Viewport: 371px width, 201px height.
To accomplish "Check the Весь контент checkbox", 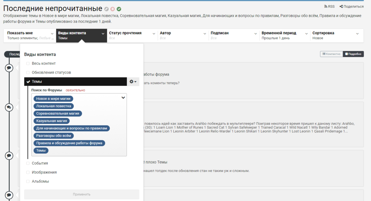I will pos(28,64).
